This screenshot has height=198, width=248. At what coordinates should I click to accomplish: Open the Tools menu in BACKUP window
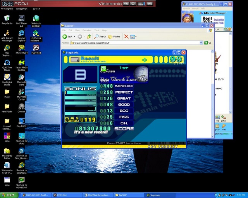pyautogui.click(x=96, y=30)
